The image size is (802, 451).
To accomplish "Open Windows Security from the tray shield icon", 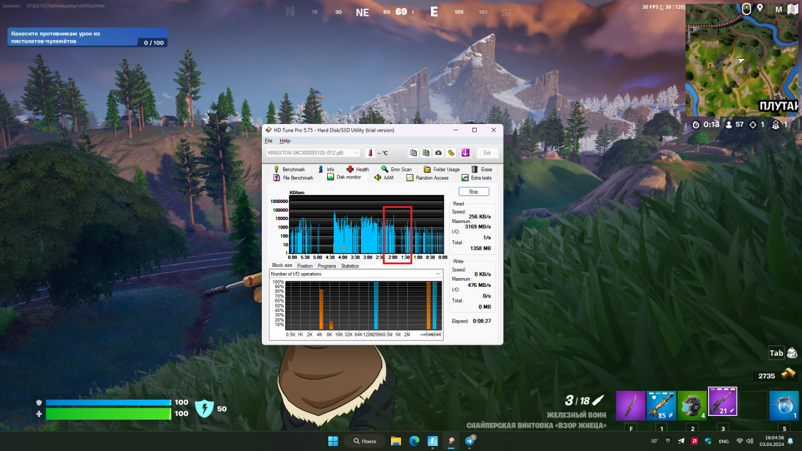I will [708, 441].
